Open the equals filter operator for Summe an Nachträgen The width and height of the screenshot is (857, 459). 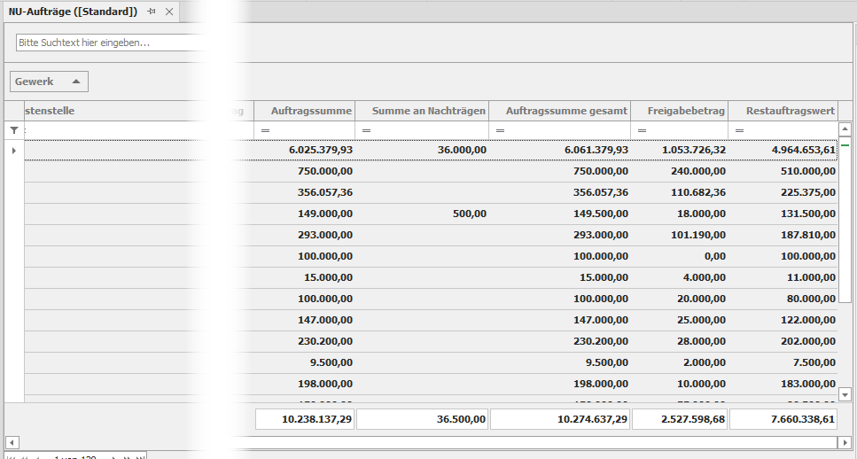[x=366, y=131]
